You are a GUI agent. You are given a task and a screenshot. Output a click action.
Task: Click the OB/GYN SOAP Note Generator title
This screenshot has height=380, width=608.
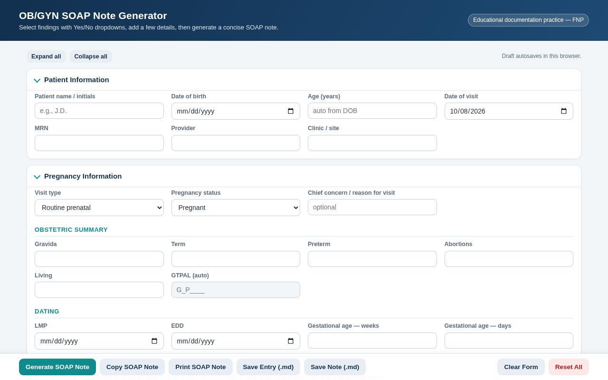(x=93, y=16)
